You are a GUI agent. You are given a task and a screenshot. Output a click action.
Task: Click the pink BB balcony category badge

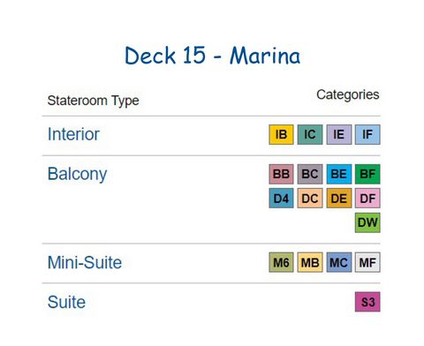coord(281,174)
